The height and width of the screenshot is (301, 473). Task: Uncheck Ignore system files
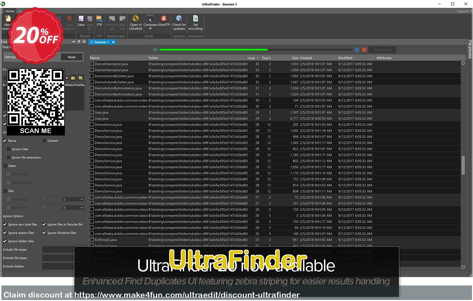tap(5, 233)
